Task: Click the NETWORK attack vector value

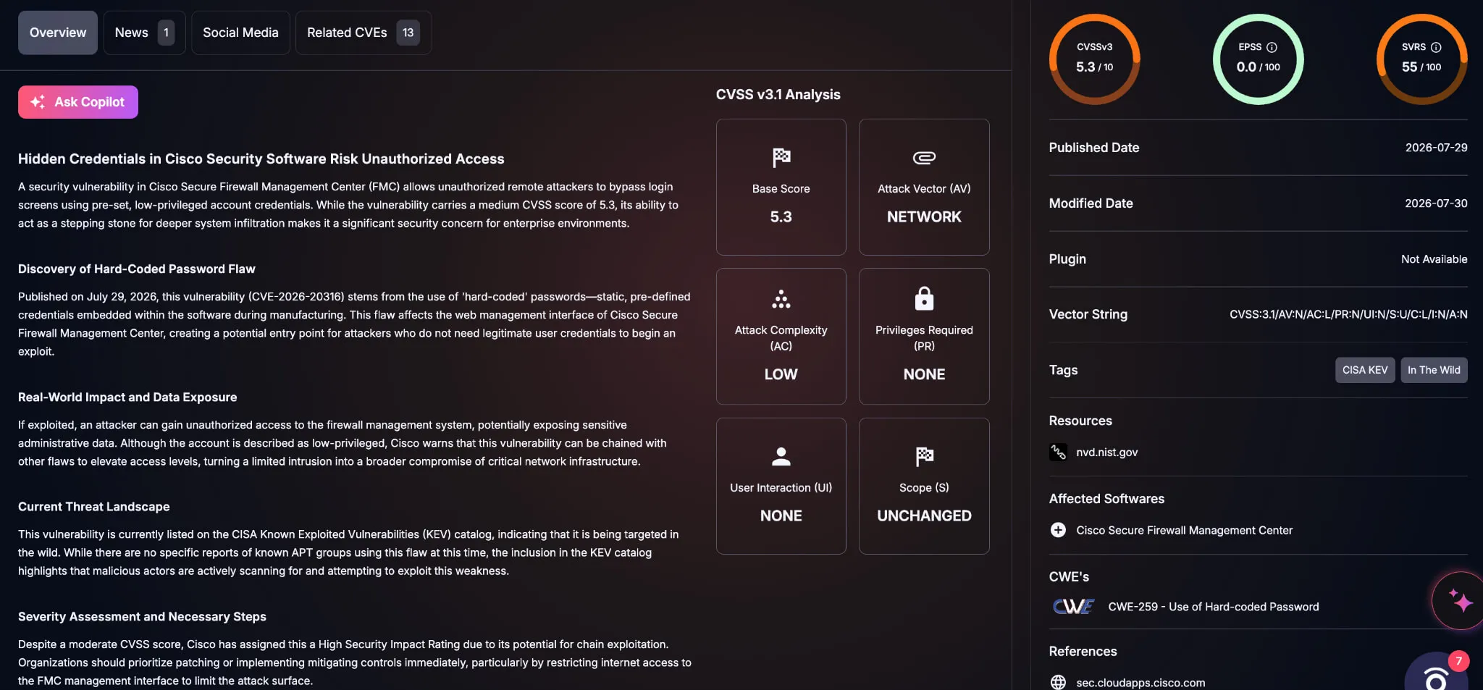Action: [x=924, y=217]
